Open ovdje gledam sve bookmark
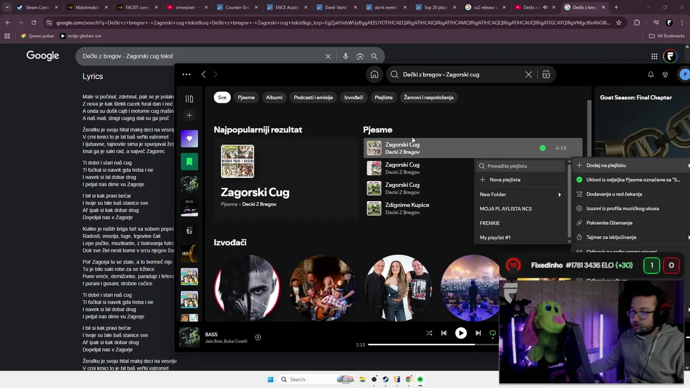690x388 pixels. (x=81, y=36)
